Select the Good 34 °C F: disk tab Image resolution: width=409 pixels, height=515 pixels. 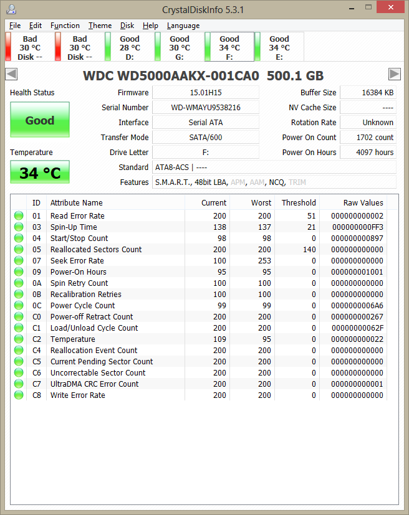pyautogui.click(x=229, y=47)
